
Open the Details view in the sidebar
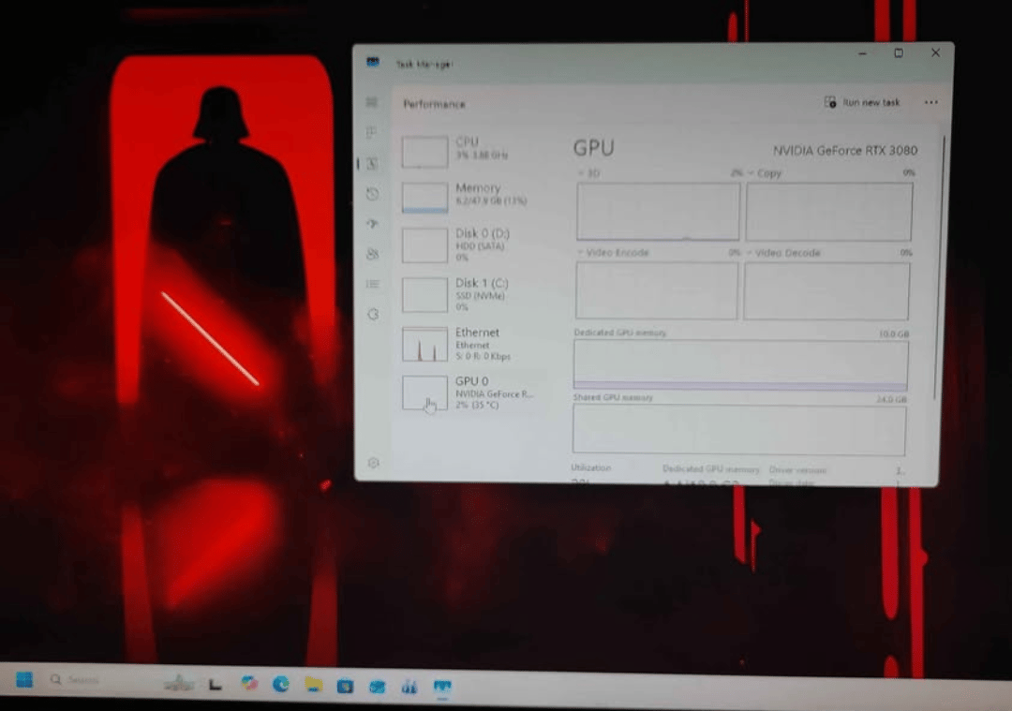point(373,284)
